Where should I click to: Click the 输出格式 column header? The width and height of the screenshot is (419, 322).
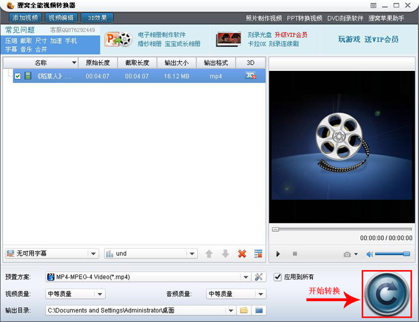point(216,63)
